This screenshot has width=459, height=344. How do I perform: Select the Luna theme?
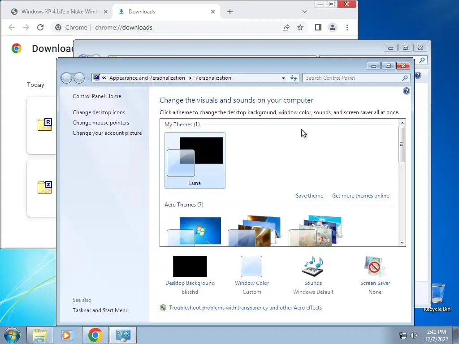tap(195, 160)
